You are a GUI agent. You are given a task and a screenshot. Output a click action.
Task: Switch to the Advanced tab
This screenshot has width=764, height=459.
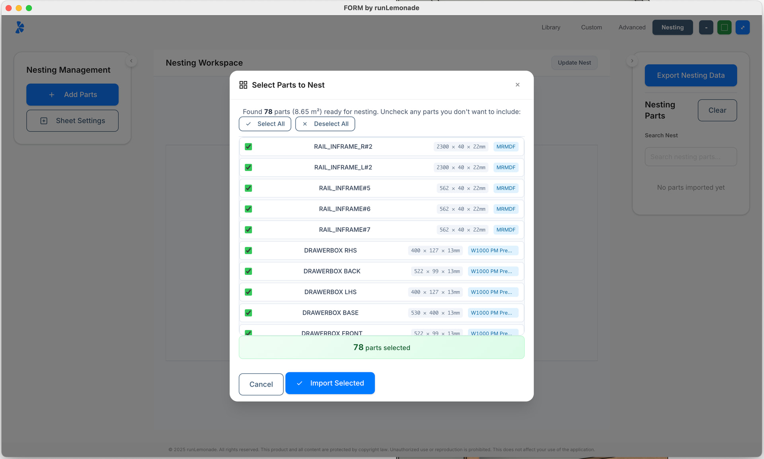[x=631, y=27]
